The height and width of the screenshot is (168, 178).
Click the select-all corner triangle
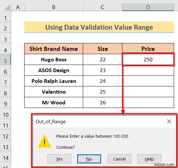[7, 8]
